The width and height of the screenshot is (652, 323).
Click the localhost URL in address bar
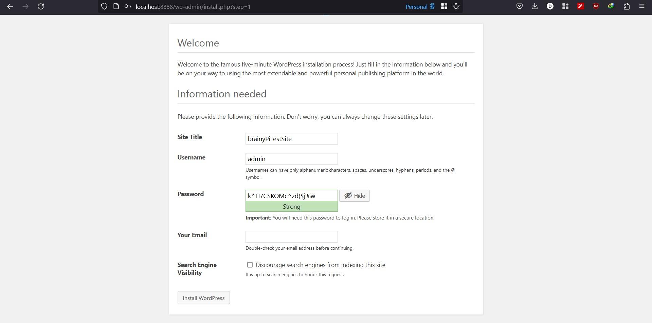[193, 7]
